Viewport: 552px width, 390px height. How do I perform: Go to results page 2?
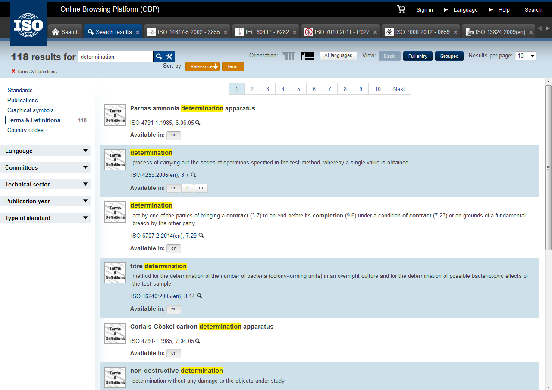tap(252, 89)
